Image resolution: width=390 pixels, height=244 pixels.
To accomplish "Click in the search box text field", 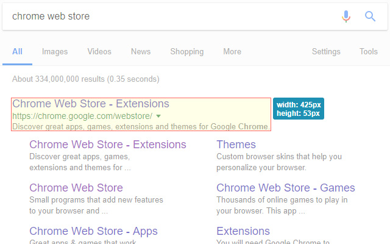I will point(171,16).
